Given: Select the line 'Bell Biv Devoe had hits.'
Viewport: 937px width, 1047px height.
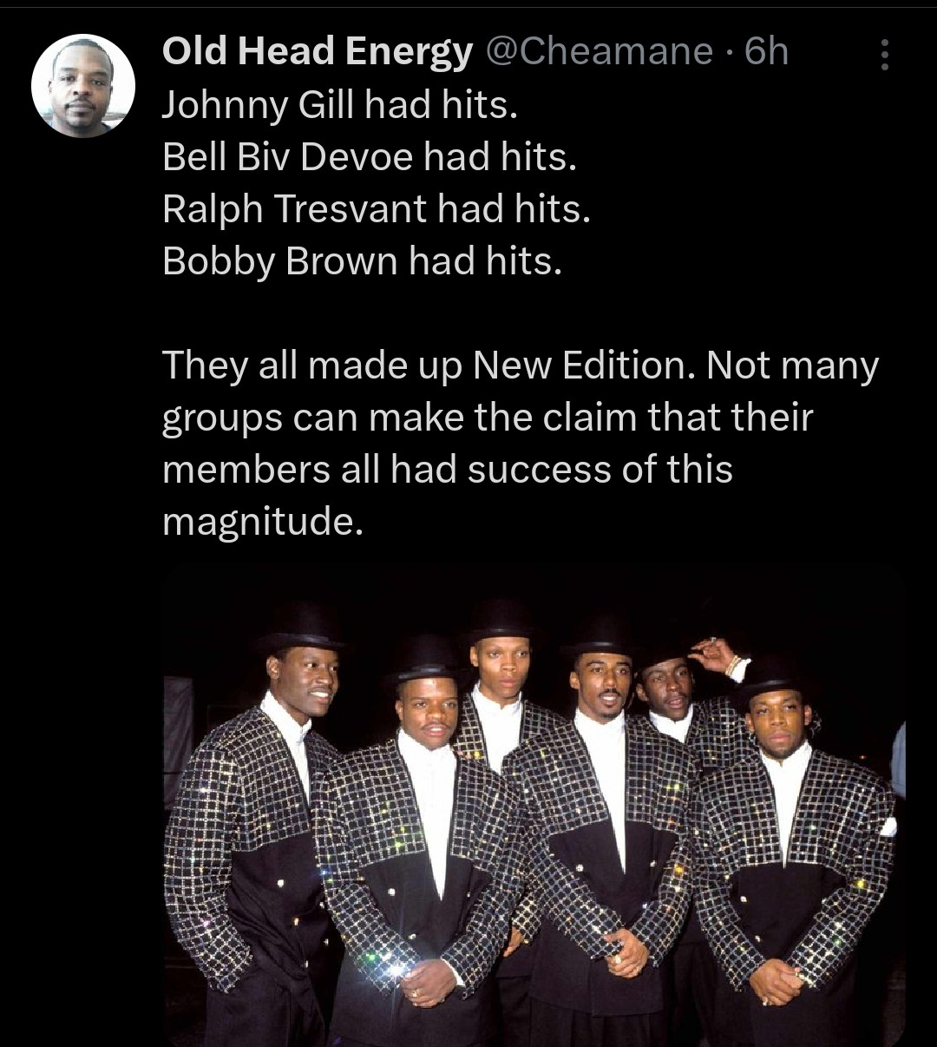Looking at the screenshot, I should tap(370, 157).
